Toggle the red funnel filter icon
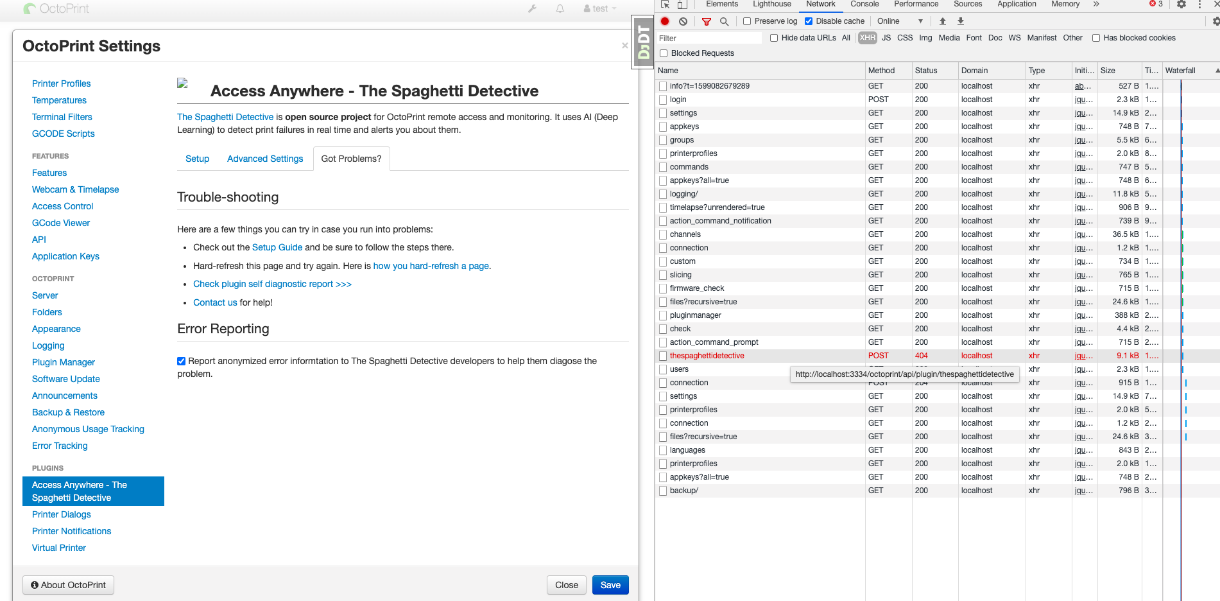Image resolution: width=1220 pixels, height=601 pixels. click(707, 21)
